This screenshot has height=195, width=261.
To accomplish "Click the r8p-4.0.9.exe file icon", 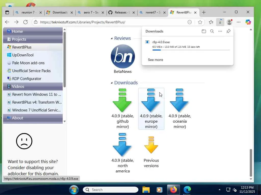I will [147, 42].
